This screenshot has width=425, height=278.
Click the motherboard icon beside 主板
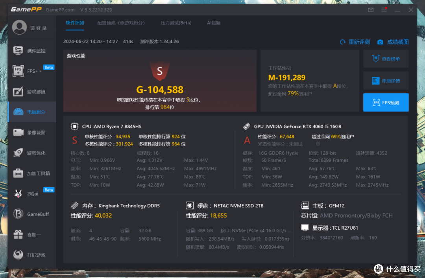tap(305, 206)
